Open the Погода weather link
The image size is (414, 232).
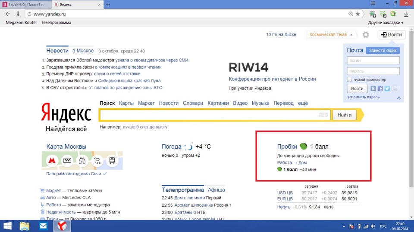171,147
